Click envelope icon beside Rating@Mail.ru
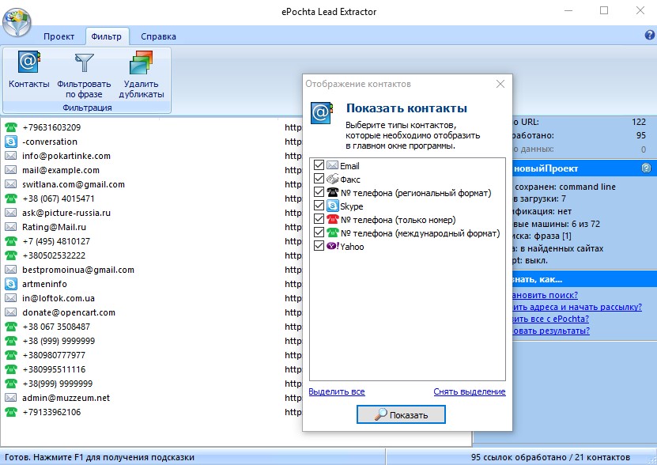This screenshot has width=657, height=465. click(11, 227)
